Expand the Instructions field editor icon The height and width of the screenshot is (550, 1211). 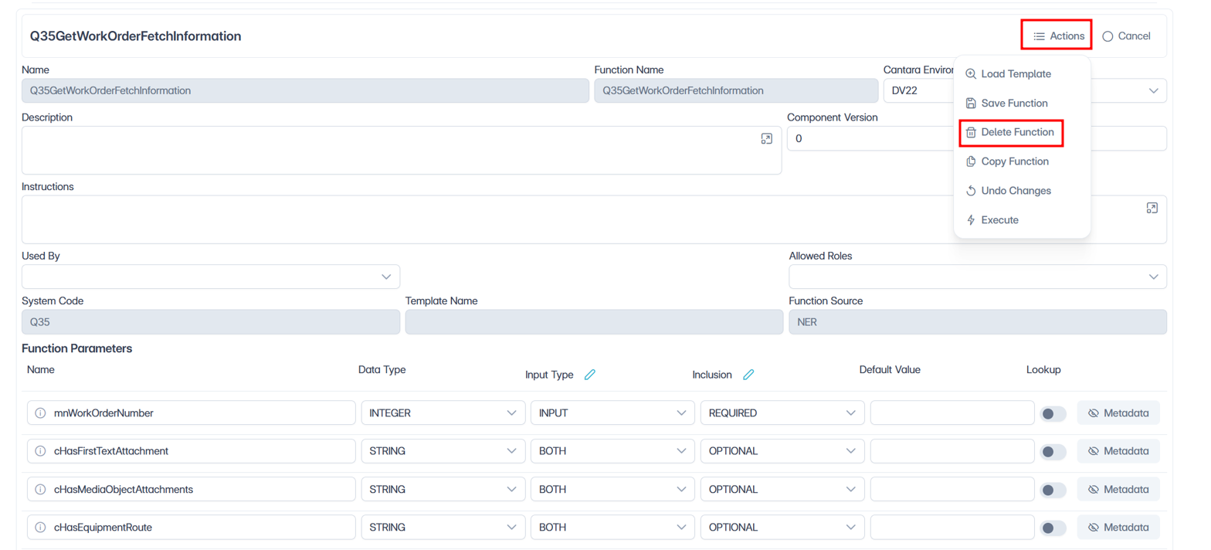[x=1152, y=209]
